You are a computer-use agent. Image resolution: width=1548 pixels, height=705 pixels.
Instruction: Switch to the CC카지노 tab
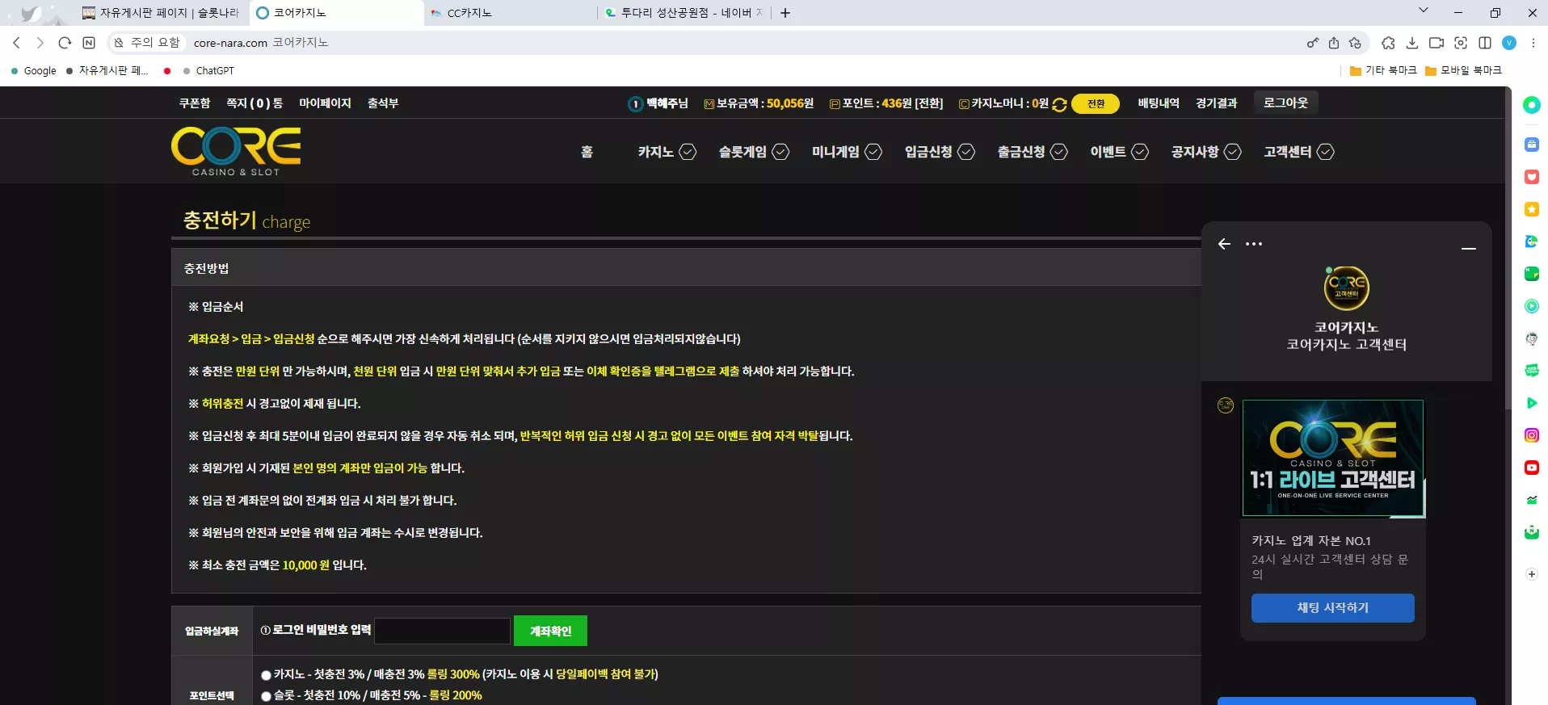click(x=511, y=13)
